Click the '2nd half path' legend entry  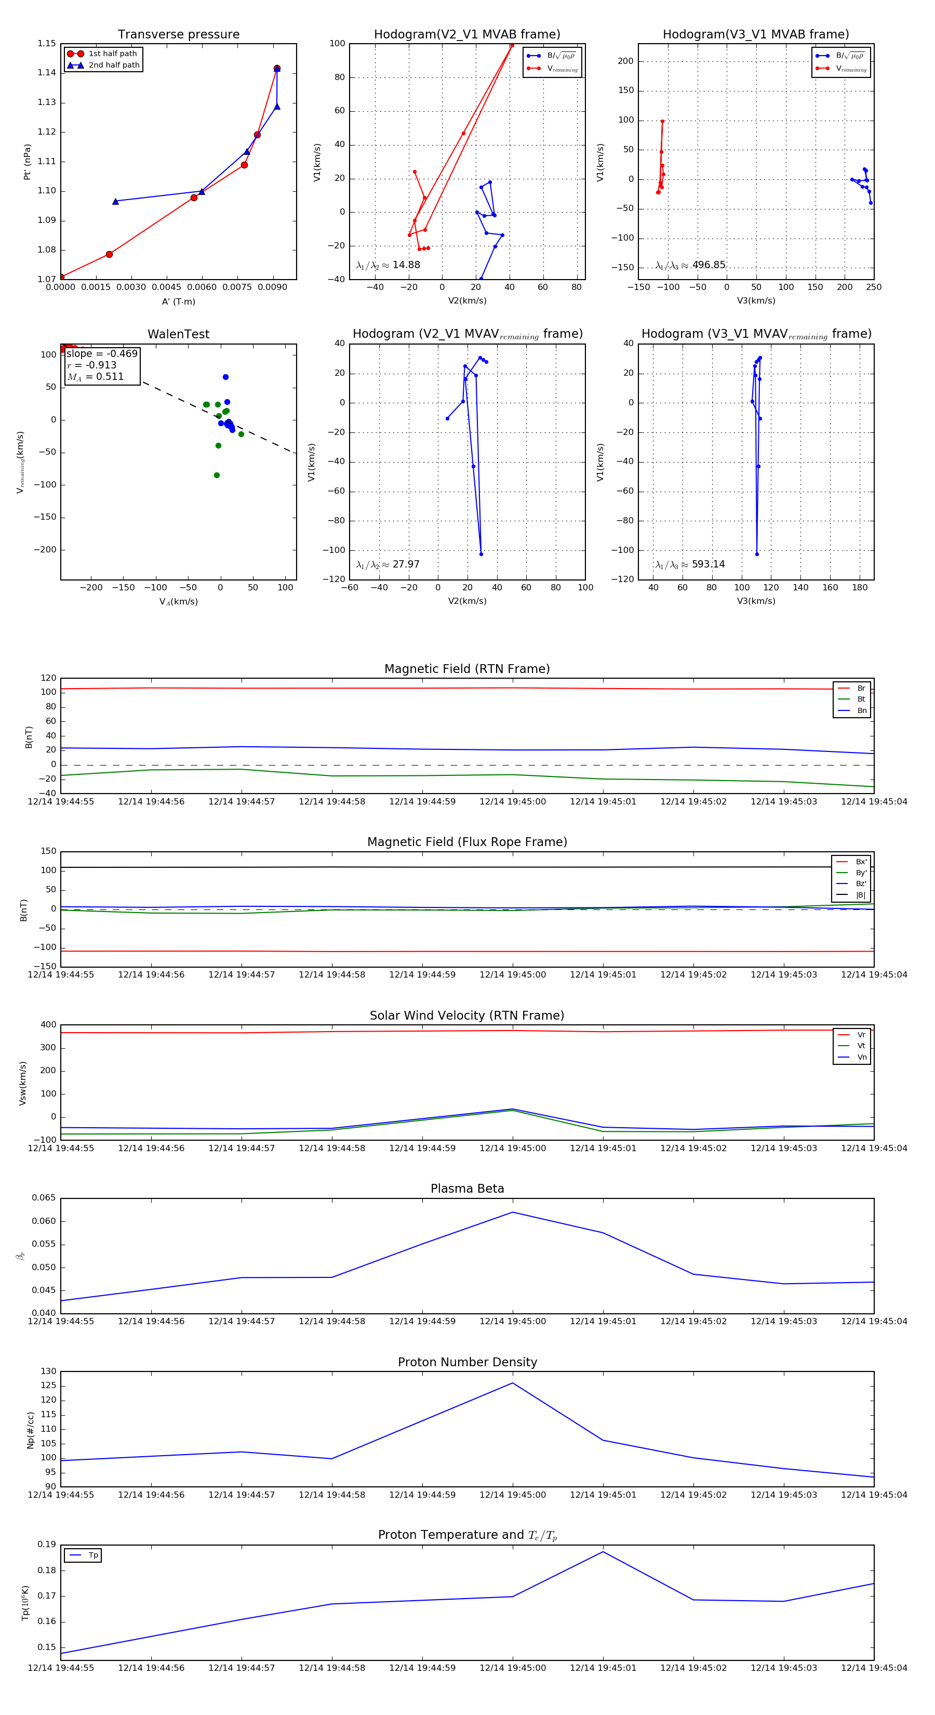[103, 65]
